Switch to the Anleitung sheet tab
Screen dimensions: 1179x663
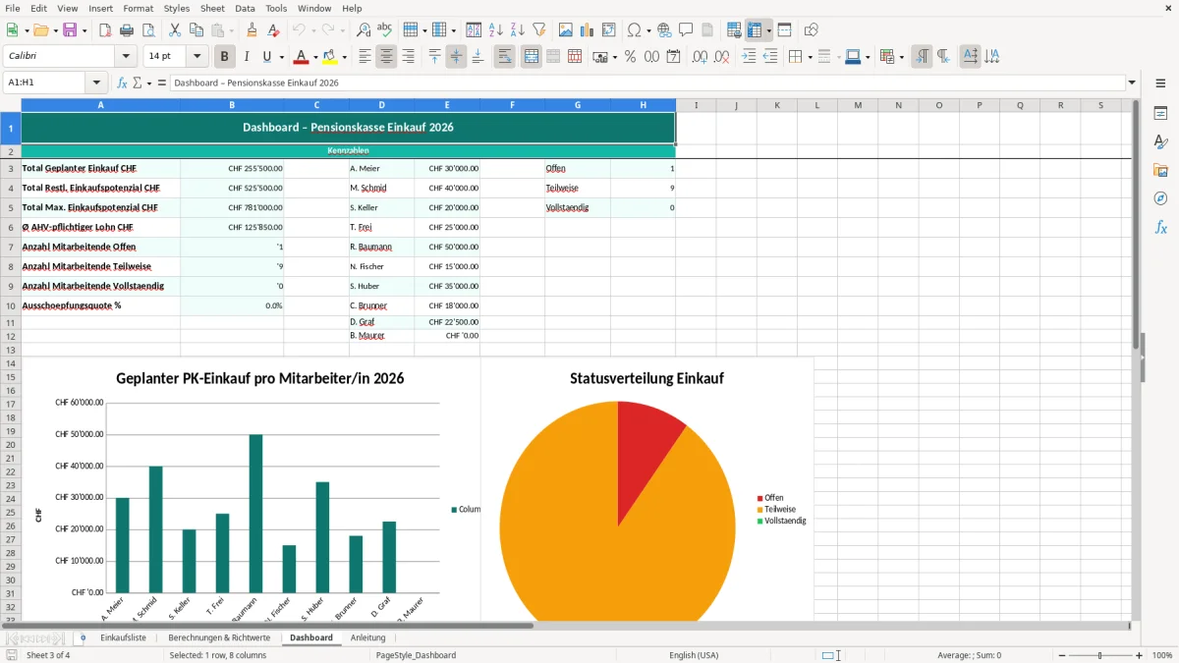click(368, 637)
